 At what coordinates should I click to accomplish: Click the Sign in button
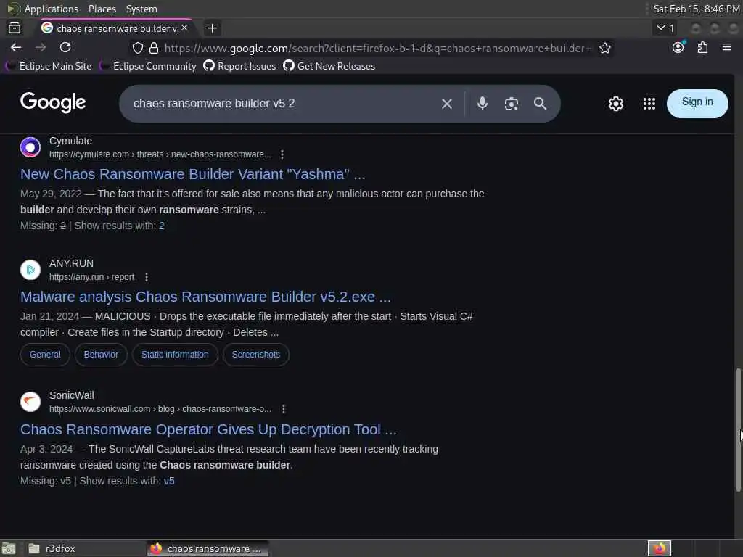point(697,103)
